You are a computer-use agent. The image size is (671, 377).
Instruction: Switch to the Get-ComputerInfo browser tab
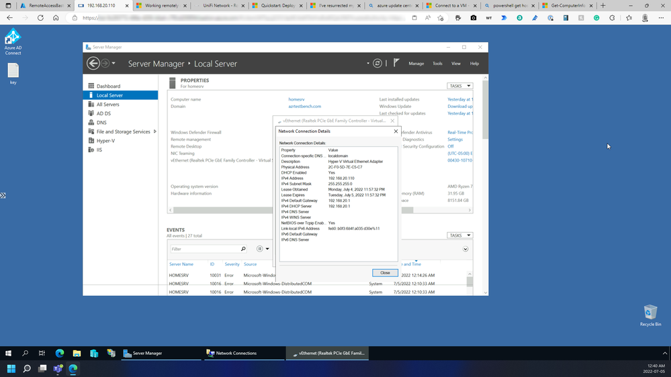click(568, 5)
